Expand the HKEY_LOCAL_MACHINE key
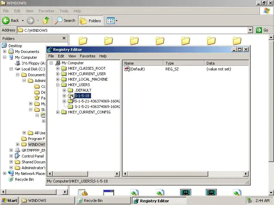The image size is (274, 205). pyautogui.click(x=58, y=79)
